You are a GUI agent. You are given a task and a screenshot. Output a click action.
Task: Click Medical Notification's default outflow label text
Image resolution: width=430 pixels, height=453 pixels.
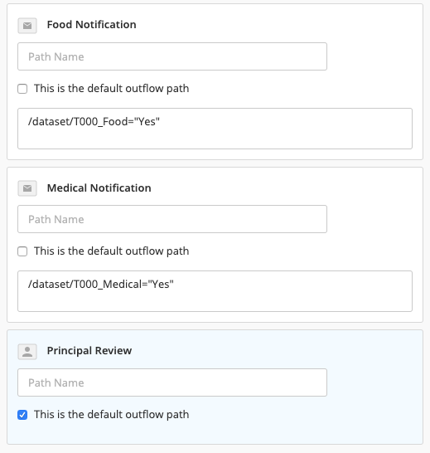pos(111,251)
